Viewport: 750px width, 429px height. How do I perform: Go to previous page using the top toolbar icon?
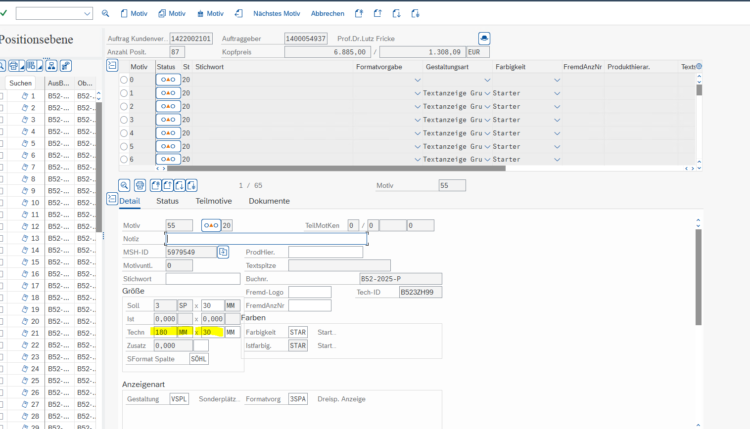click(378, 13)
